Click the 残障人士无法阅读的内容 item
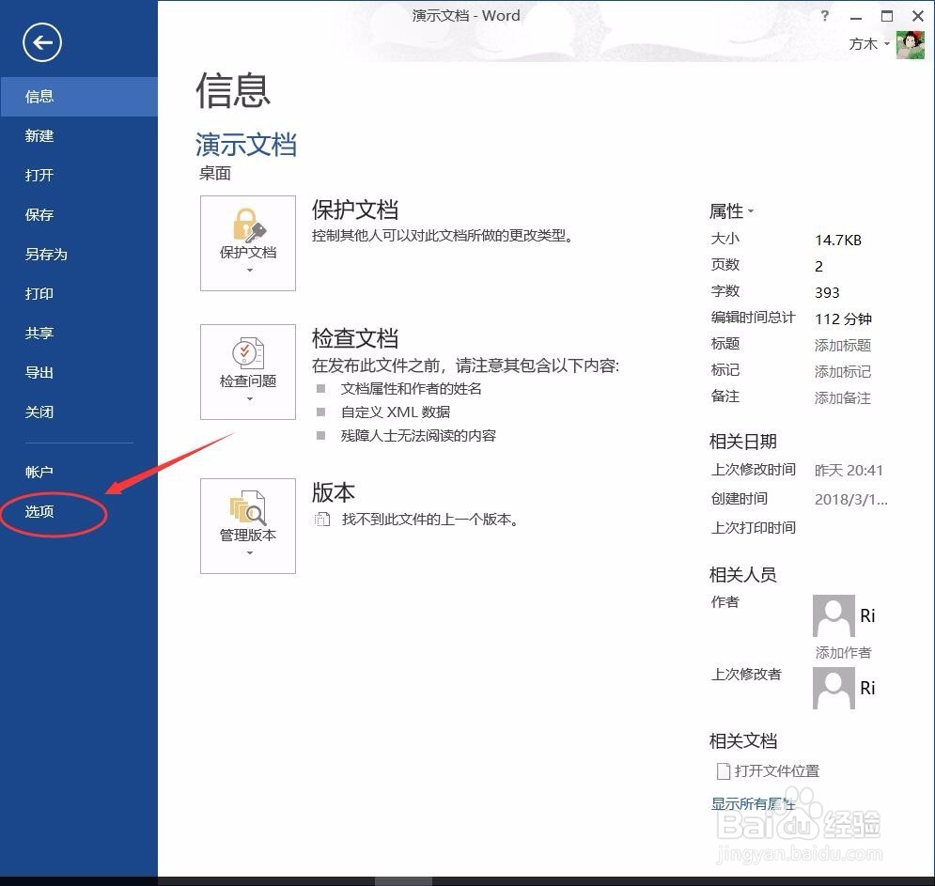Viewport: 935px width, 886px height. point(418,436)
